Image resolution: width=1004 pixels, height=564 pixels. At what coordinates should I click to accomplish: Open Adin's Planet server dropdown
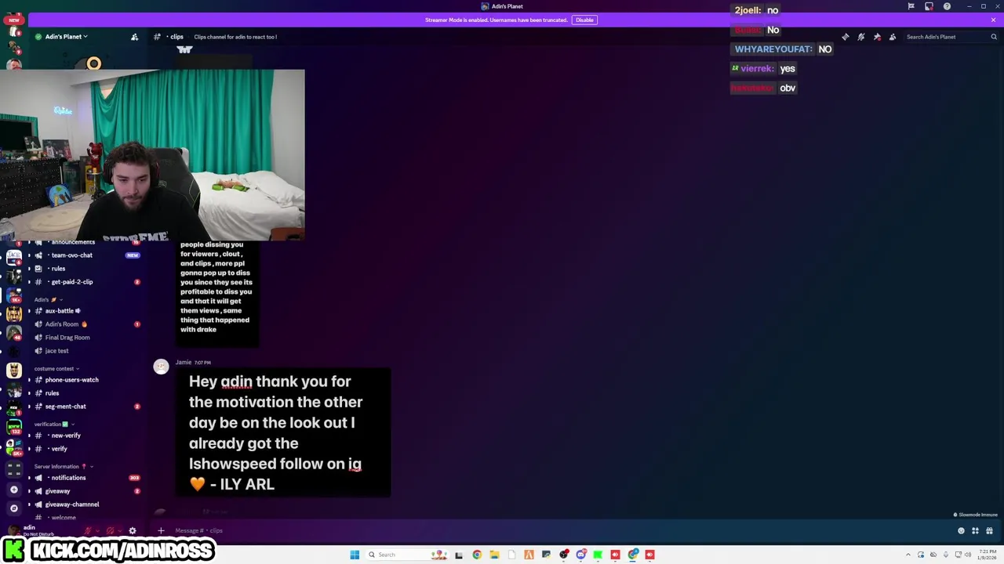pyautogui.click(x=66, y=37)
